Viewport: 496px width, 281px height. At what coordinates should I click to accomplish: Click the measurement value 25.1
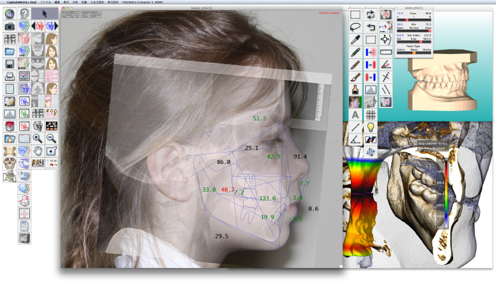click(252, 148)
